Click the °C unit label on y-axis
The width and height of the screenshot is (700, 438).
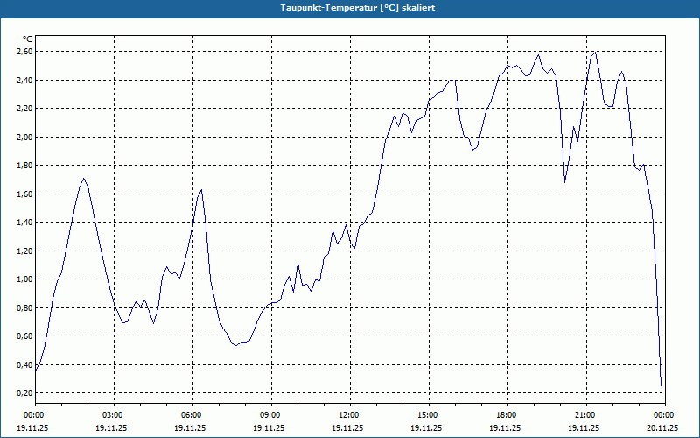pyautogui.click(x=28, y=39)
